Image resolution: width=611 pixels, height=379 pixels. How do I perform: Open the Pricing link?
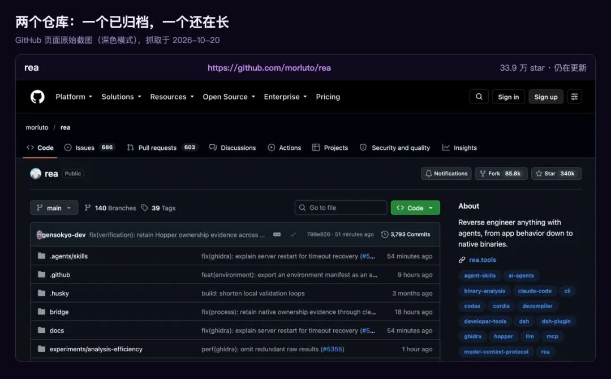[x=328, y=97]
